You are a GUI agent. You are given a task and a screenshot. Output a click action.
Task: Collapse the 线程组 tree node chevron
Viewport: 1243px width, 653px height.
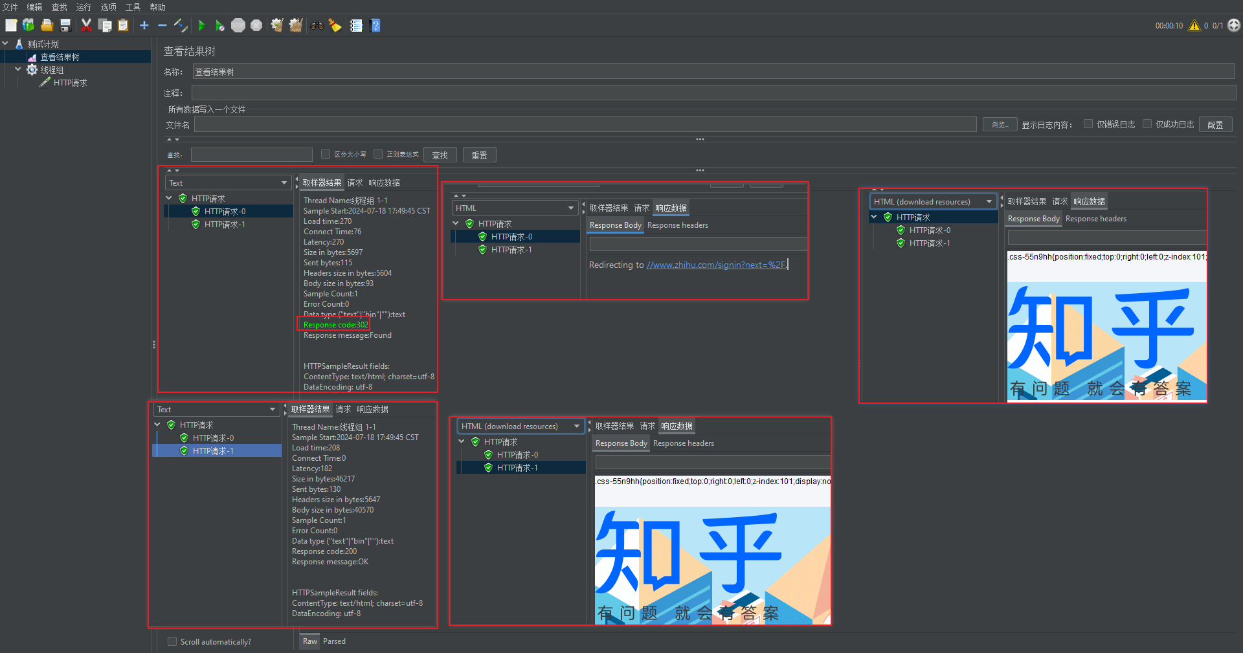tap(18, 70)
